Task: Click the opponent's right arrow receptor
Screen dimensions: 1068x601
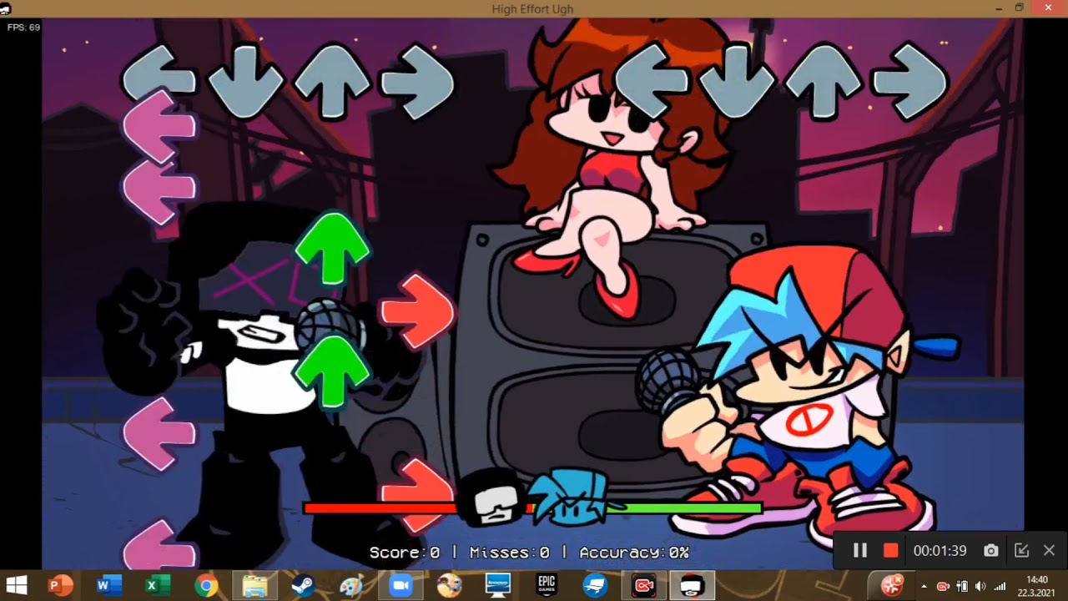Action: (417, 82)
